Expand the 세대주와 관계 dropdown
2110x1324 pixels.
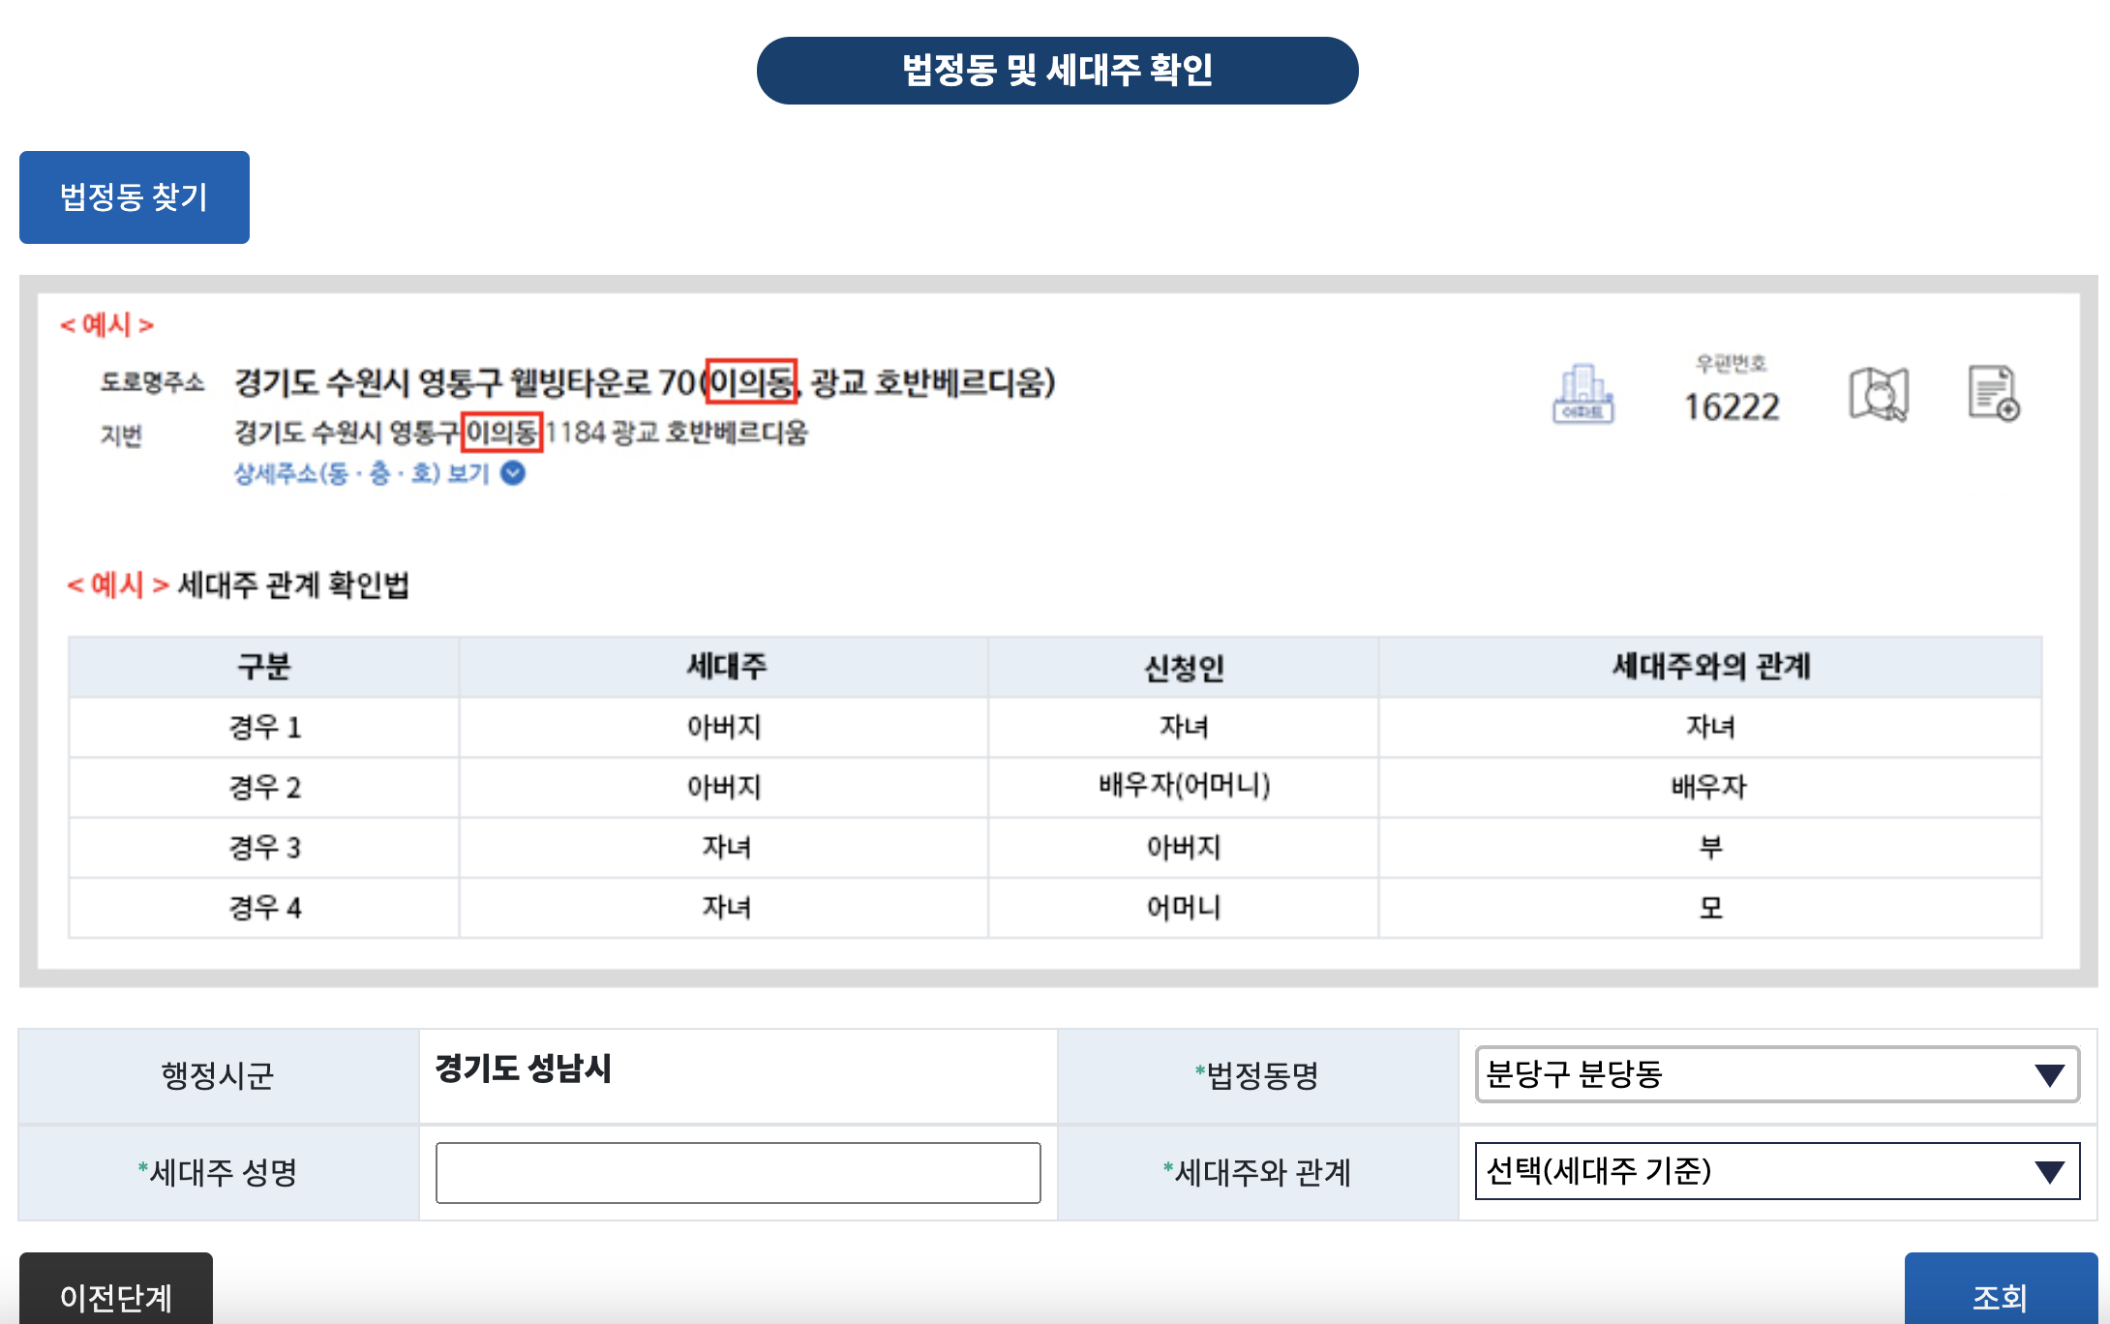pos(1776,1171)
